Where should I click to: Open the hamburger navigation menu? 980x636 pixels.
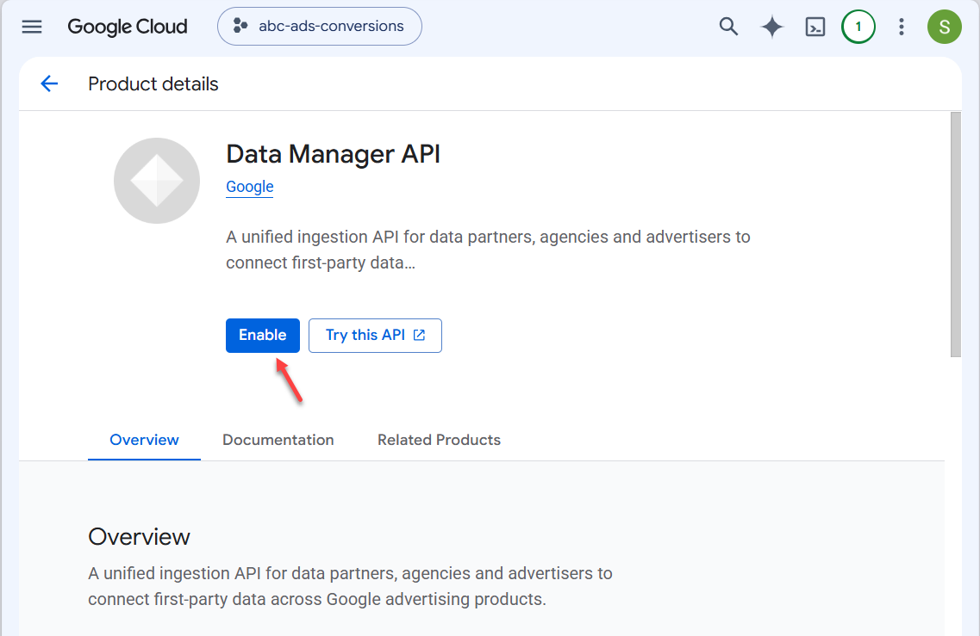coord(32,26)
